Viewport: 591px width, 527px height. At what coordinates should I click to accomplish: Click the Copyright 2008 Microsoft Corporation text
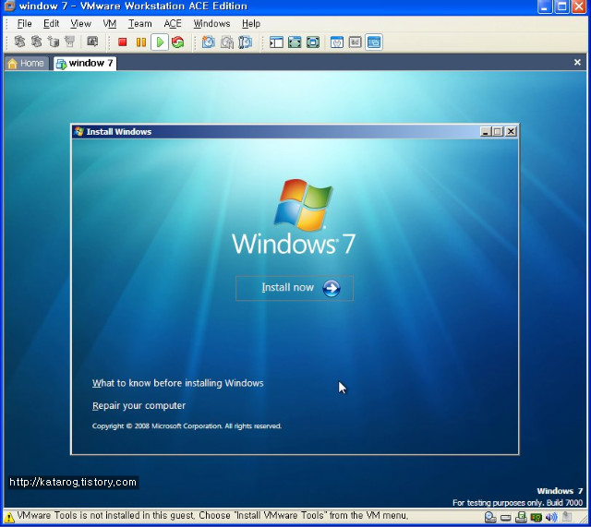[187, 426]
